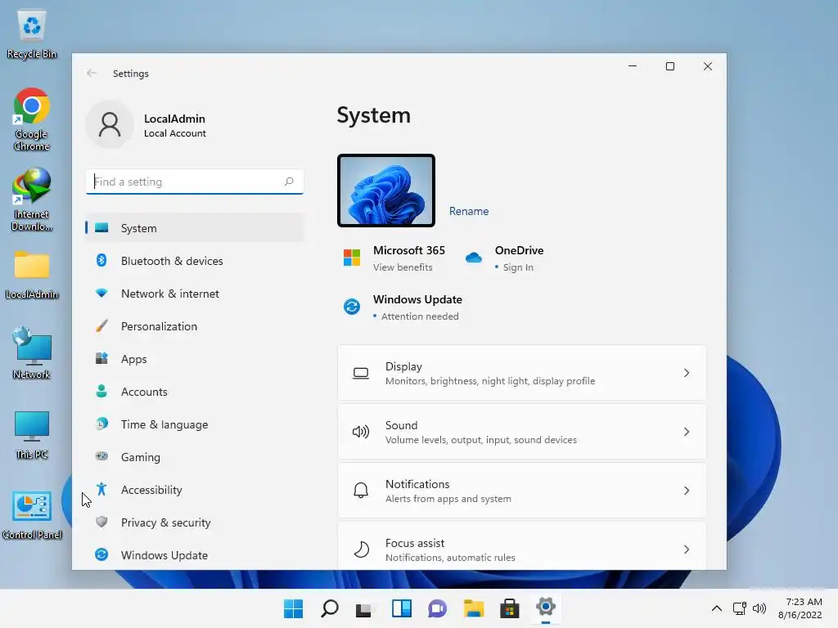Screen dimensions: 838x628
Task: Focus the Find a setting search box
Action: point(195,182)
